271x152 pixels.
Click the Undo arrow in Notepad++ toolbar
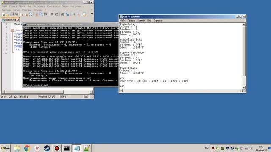tap(52, 14)
